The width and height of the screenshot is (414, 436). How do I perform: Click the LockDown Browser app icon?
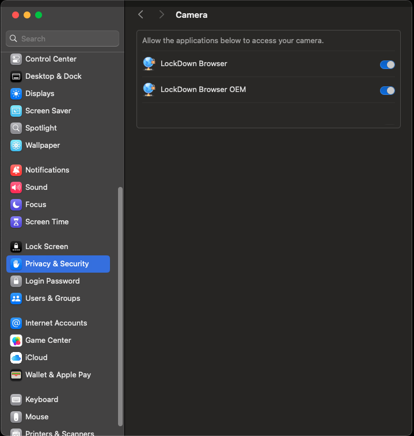tap(149, 64)
